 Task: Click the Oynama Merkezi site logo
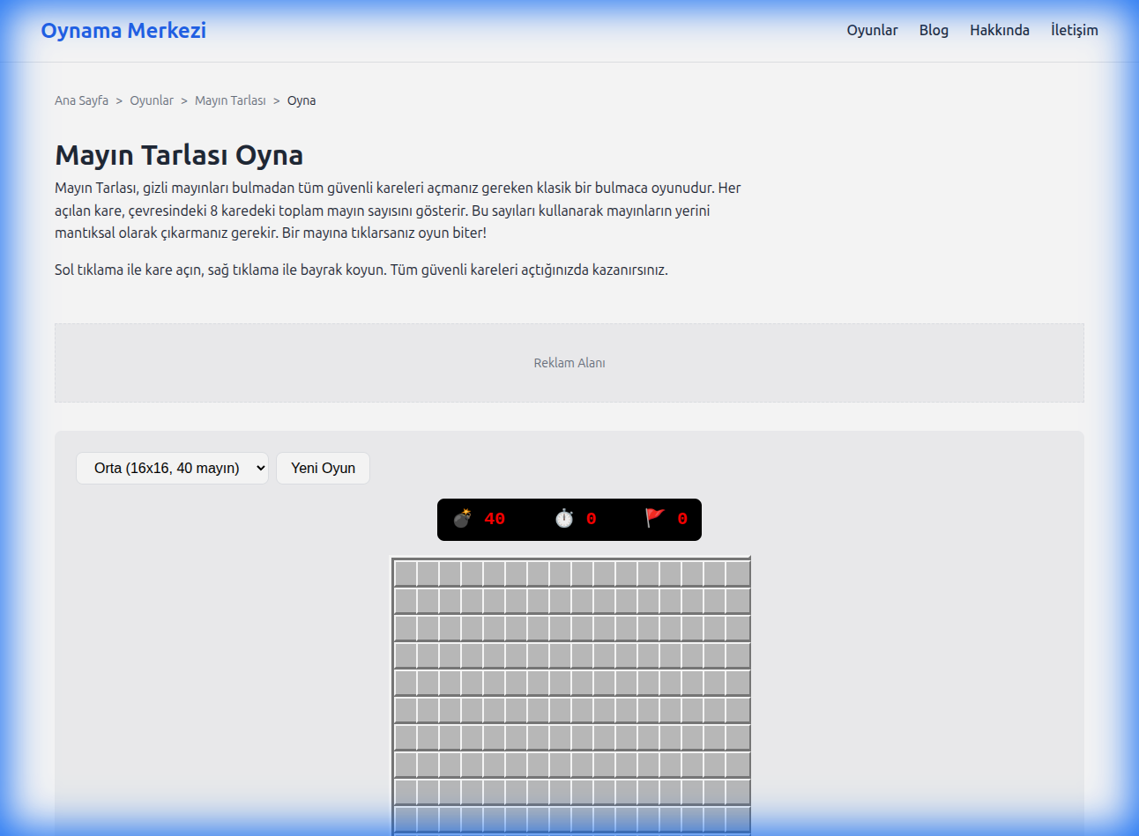point(123,30)
